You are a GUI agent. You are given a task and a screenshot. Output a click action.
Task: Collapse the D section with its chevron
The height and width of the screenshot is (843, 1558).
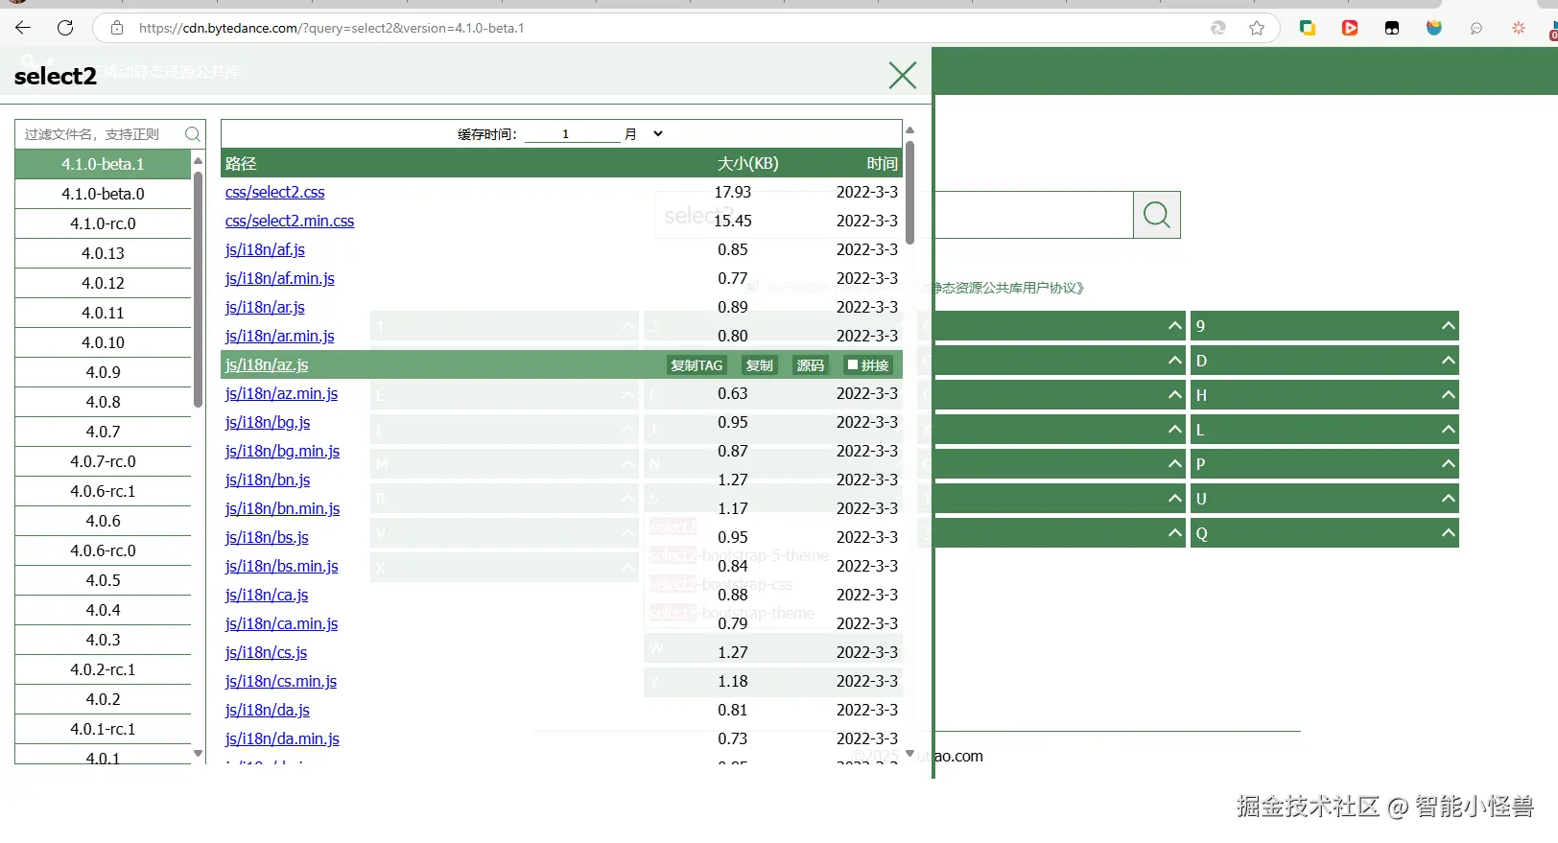(x=1449, y=361)
